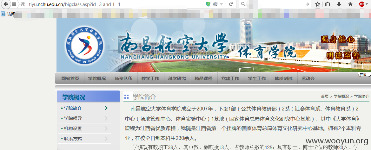
Task: Select 学院领导 in the sidebar
Action: (73, 118)
